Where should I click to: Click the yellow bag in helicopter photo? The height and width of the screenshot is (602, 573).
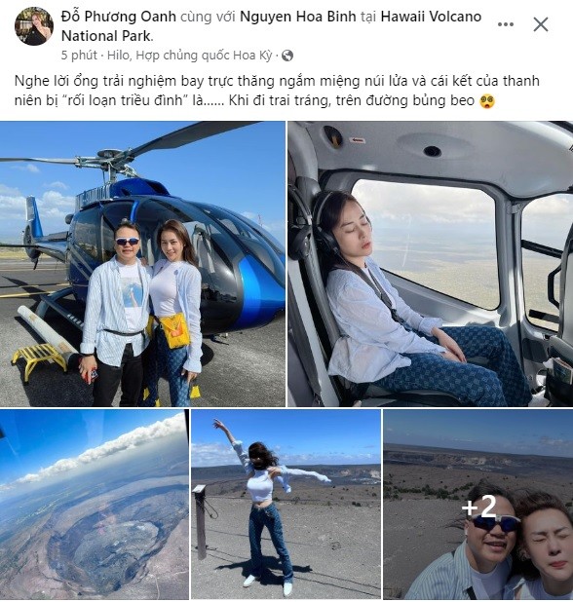[x=174, y=330]
